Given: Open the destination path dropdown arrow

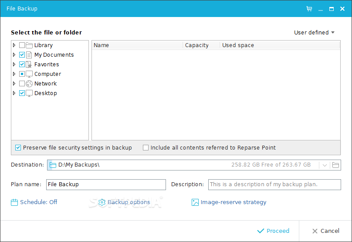Looking at the screenshot, I should 325,165.
